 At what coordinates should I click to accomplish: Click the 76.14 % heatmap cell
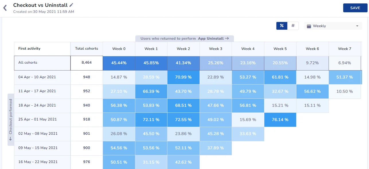(280, 120)
